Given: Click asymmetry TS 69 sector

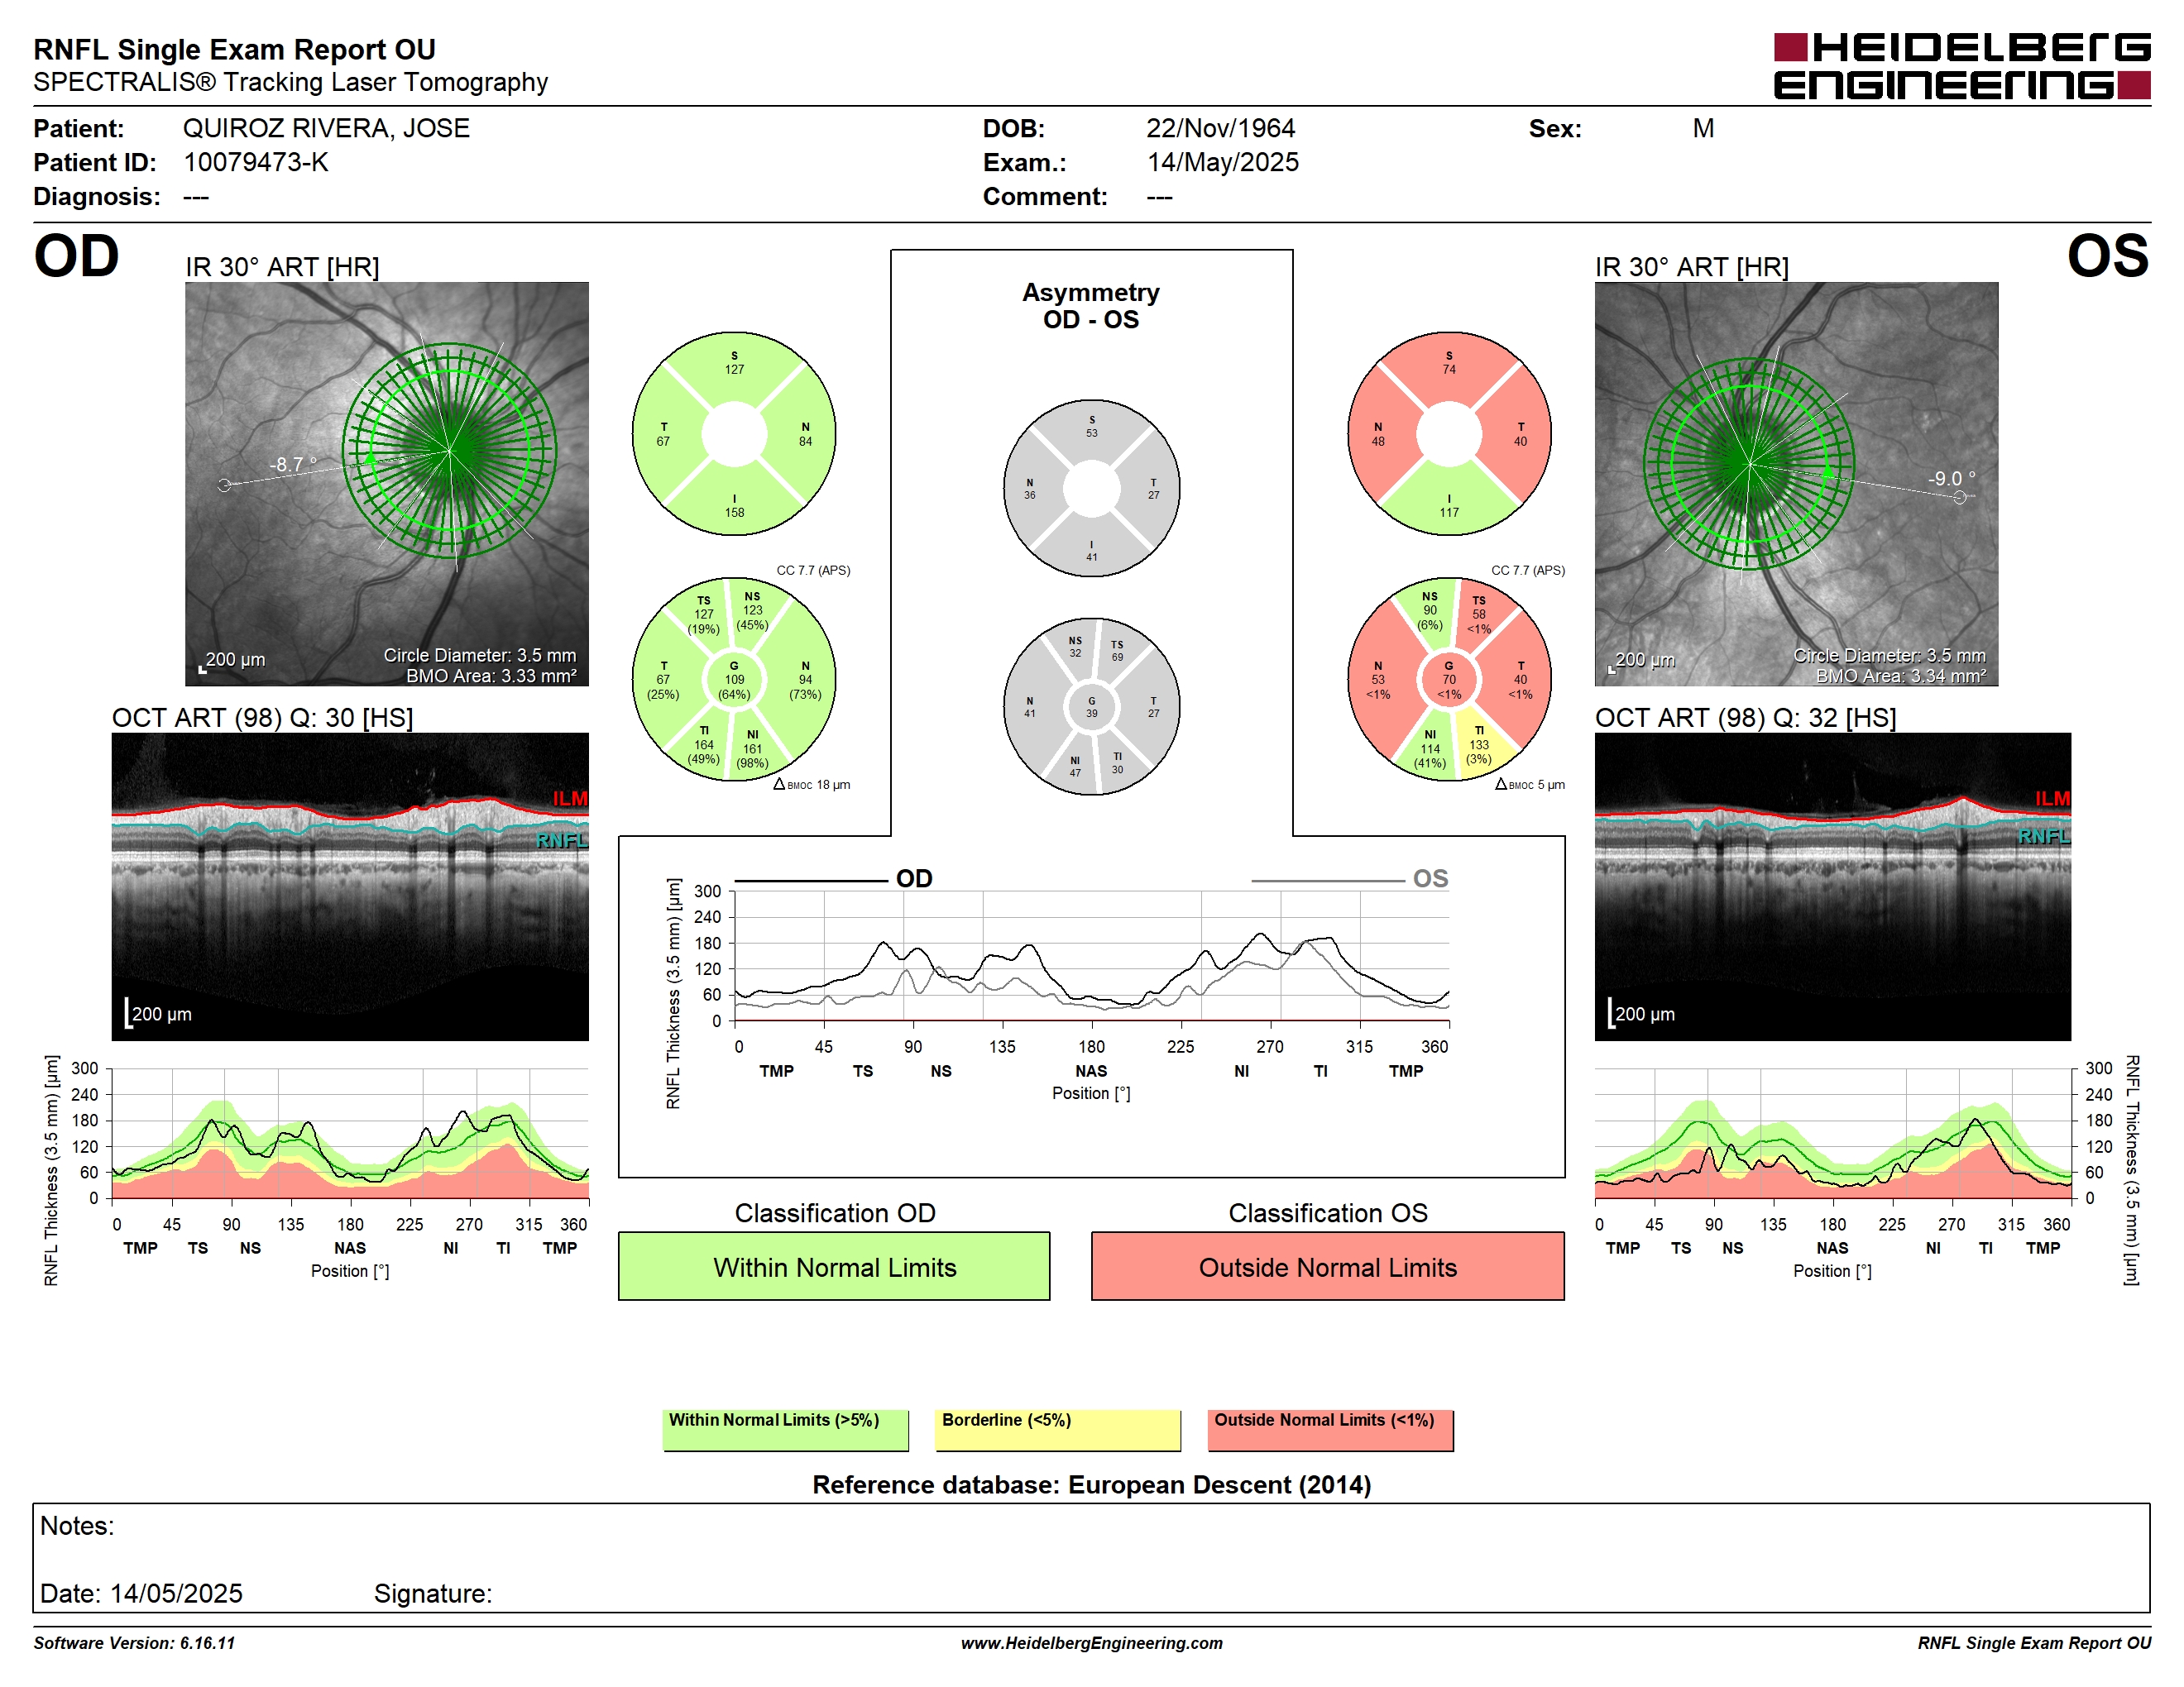Looking at the screenshot, I should [x=1117, y=651].
